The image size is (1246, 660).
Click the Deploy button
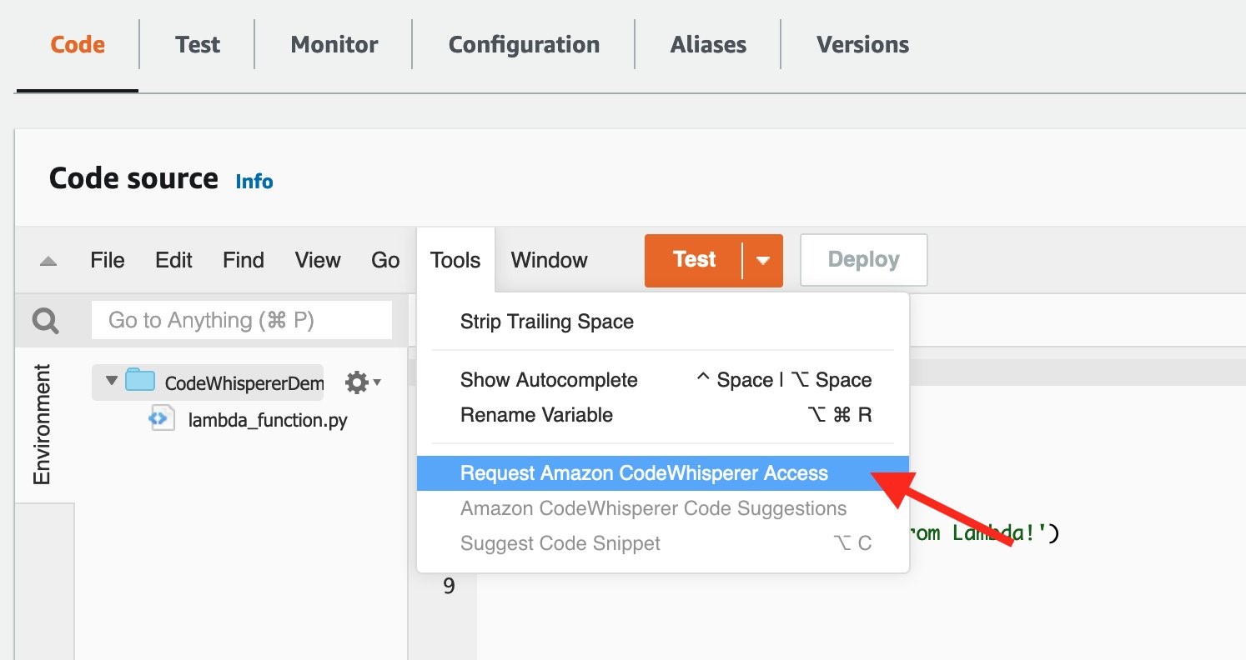click(x=863, y=260)
